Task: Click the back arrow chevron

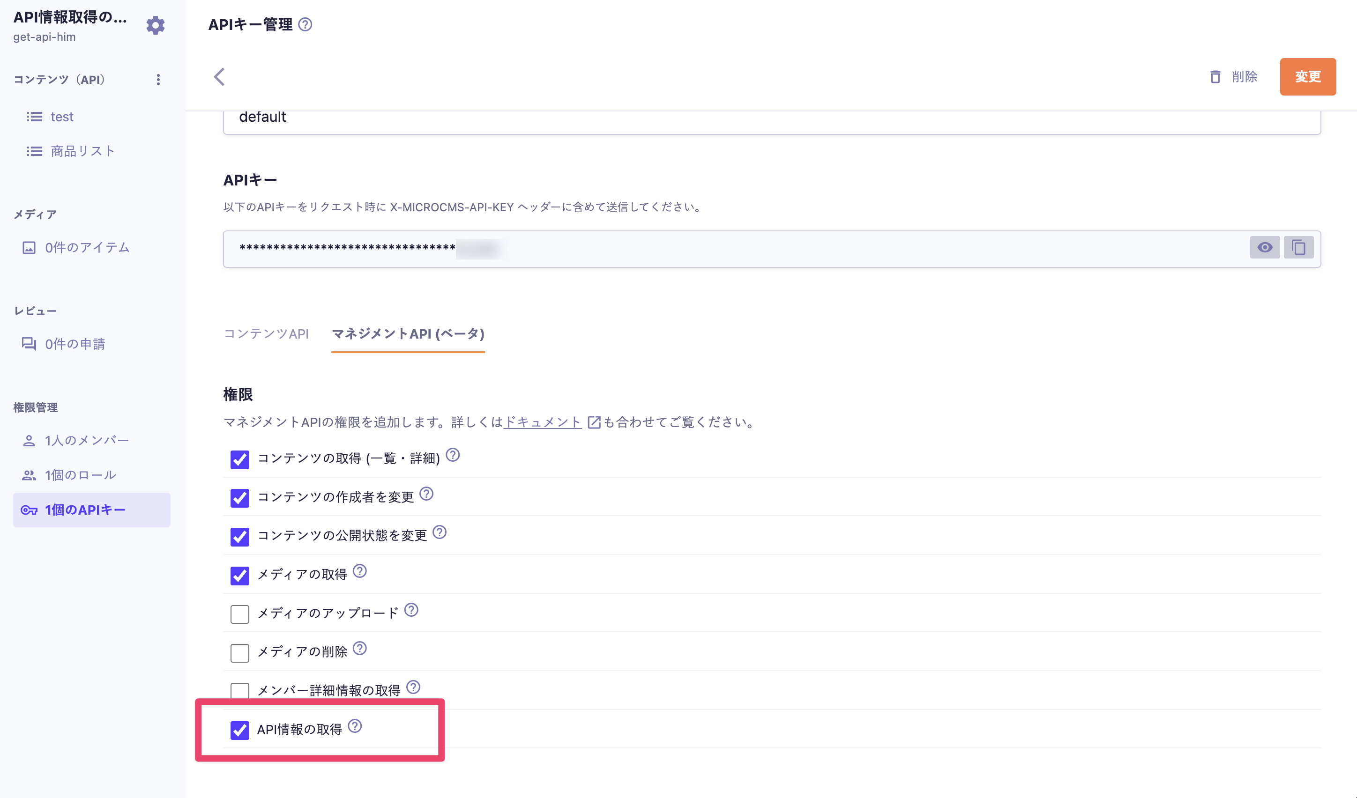Action: point(219,77)
